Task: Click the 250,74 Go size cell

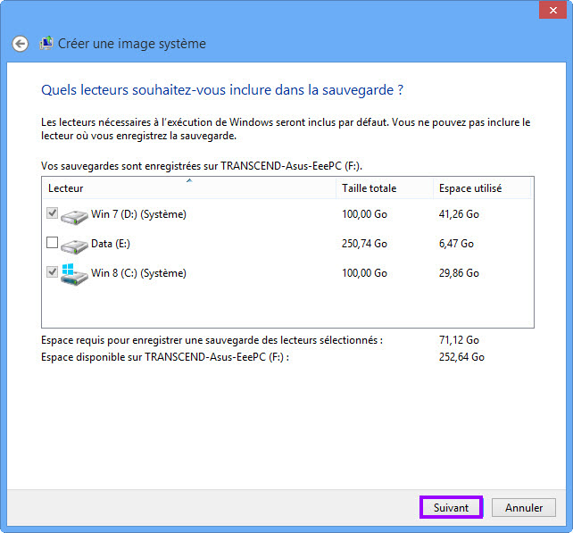Action: click(x=364, y=244)
